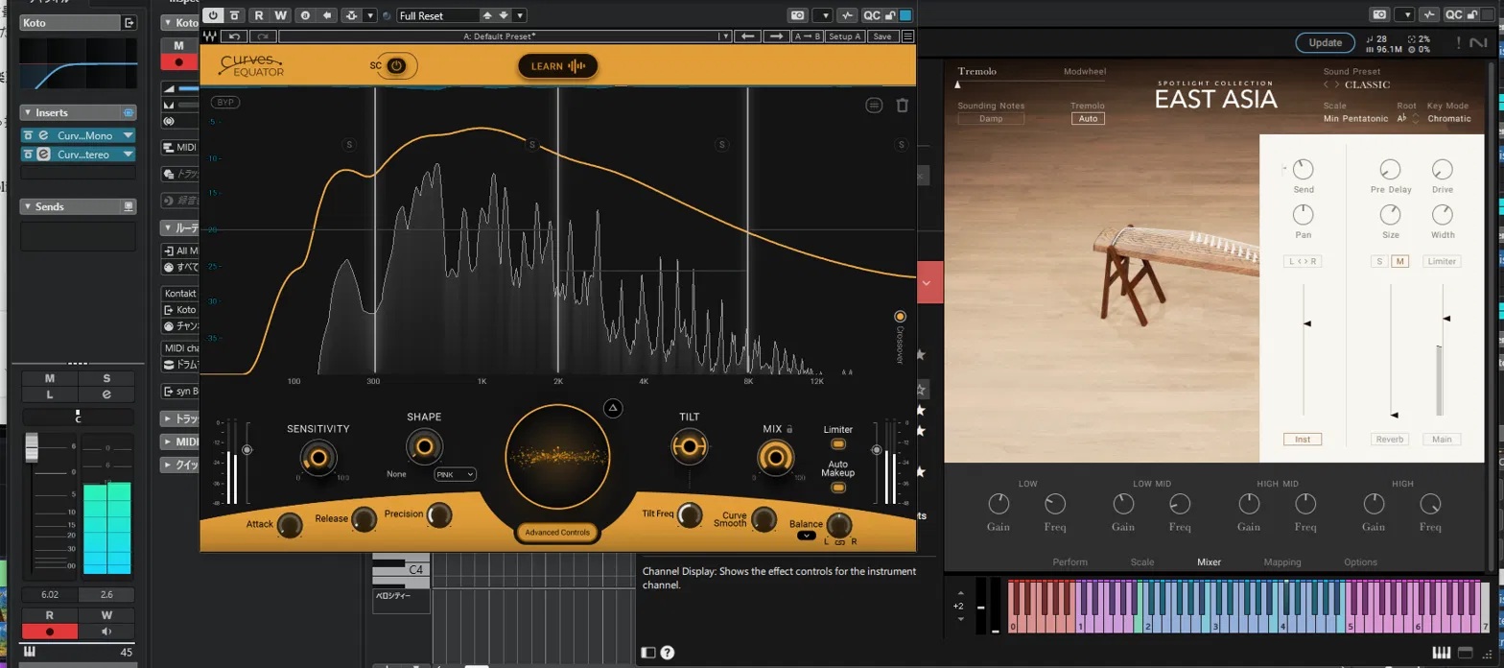Load next preset with the down arrow
This screenshot has width=1504, height=668.
tap(504, 15)
